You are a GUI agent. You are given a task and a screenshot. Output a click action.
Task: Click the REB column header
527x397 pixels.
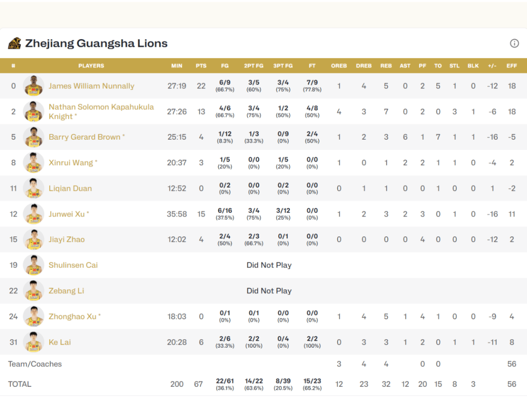[386, 66]
